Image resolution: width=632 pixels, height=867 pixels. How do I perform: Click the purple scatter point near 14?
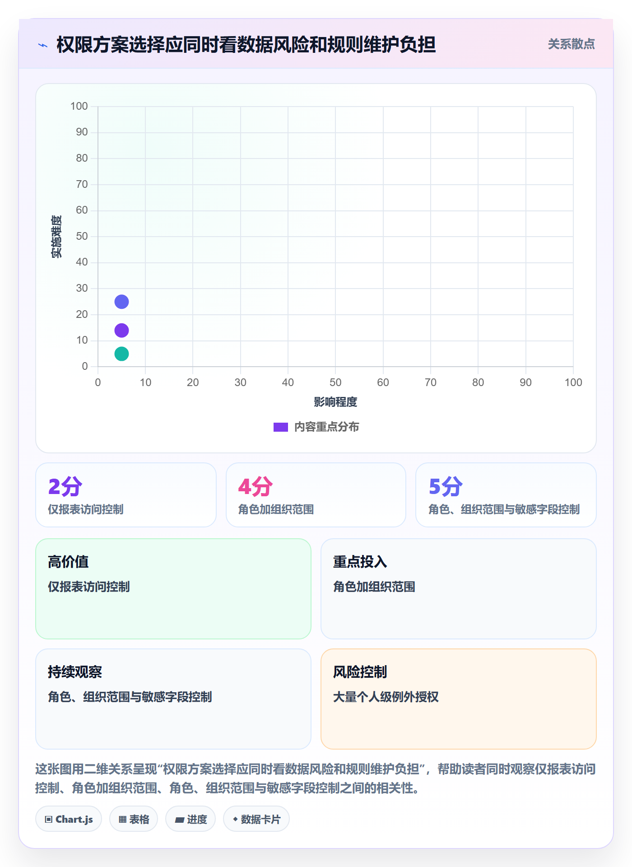pyautogui.click(x=121, y=331)
